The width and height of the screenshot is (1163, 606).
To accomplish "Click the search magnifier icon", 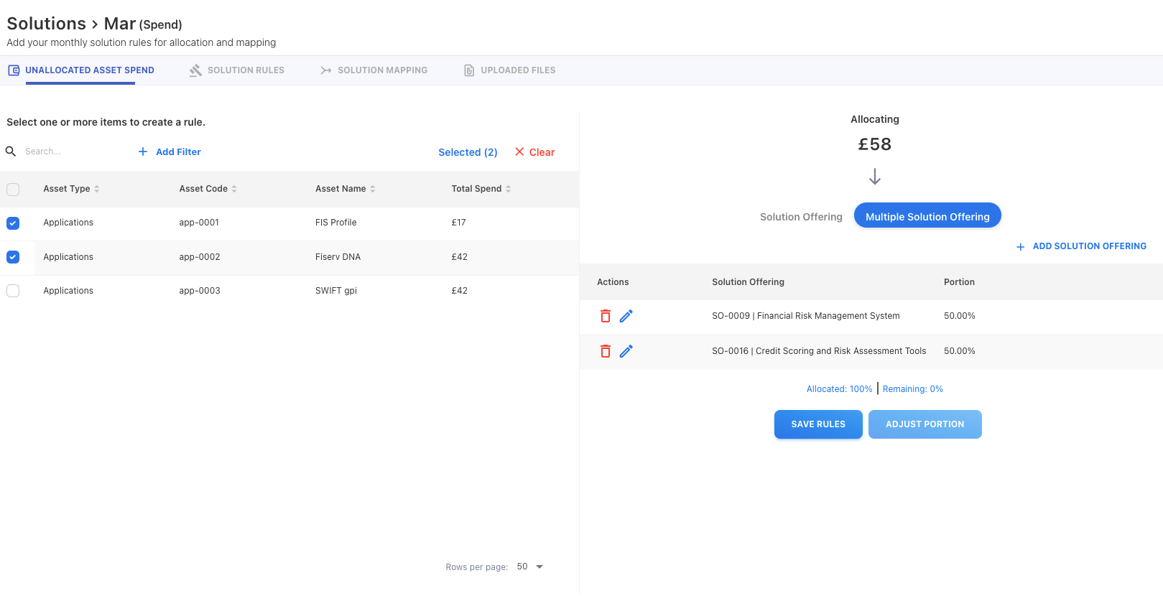I will [x=11, y=151].
